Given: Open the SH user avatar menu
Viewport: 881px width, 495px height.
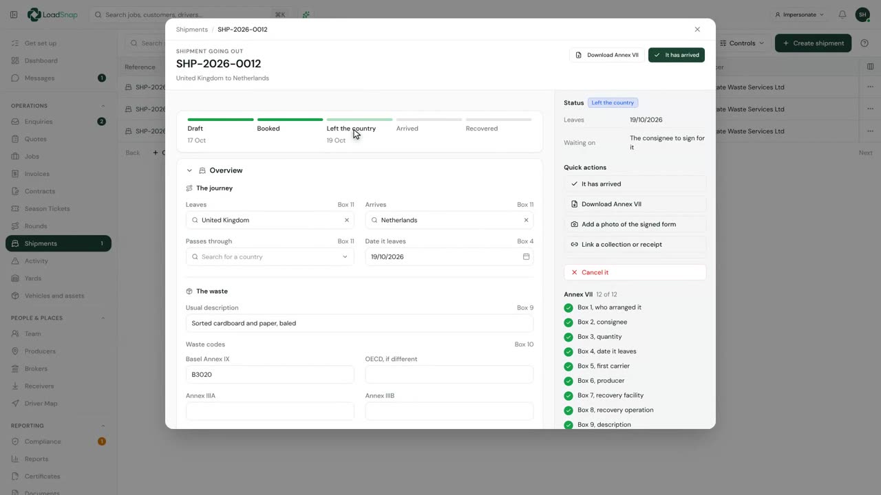Looking at the screenshot, I should tap(862, 14).
